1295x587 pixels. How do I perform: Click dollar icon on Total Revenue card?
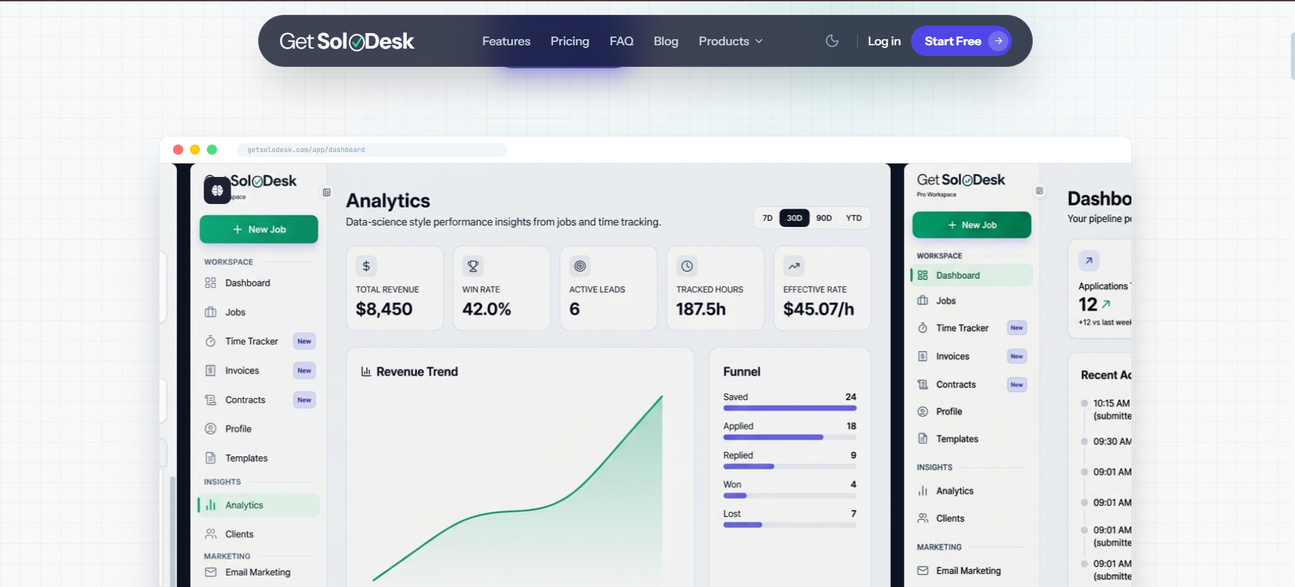tap(366, 266)
